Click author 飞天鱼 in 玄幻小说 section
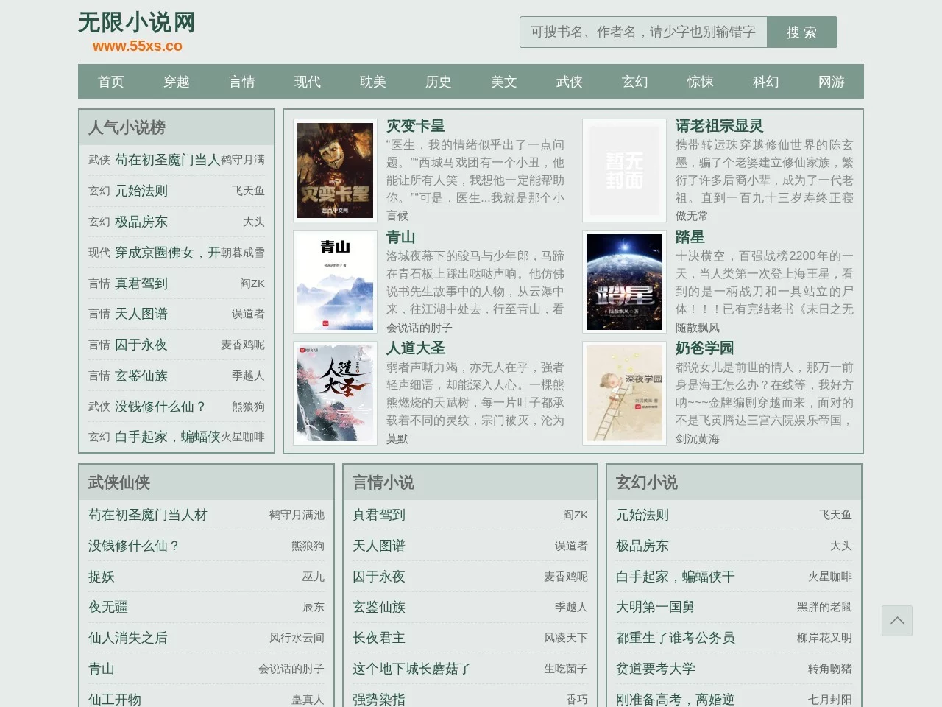Image resolution: width=942 pixels, height=707 pixels. [835, 515]
